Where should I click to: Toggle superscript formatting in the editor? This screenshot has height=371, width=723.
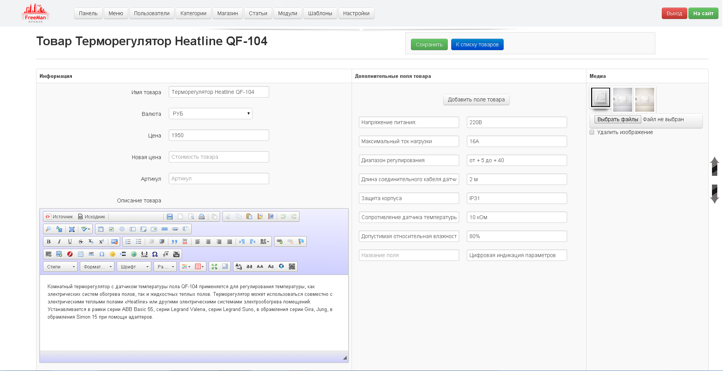(101, 242)
